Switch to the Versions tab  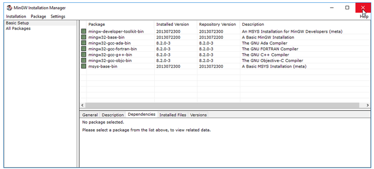(x=198, y=115)
